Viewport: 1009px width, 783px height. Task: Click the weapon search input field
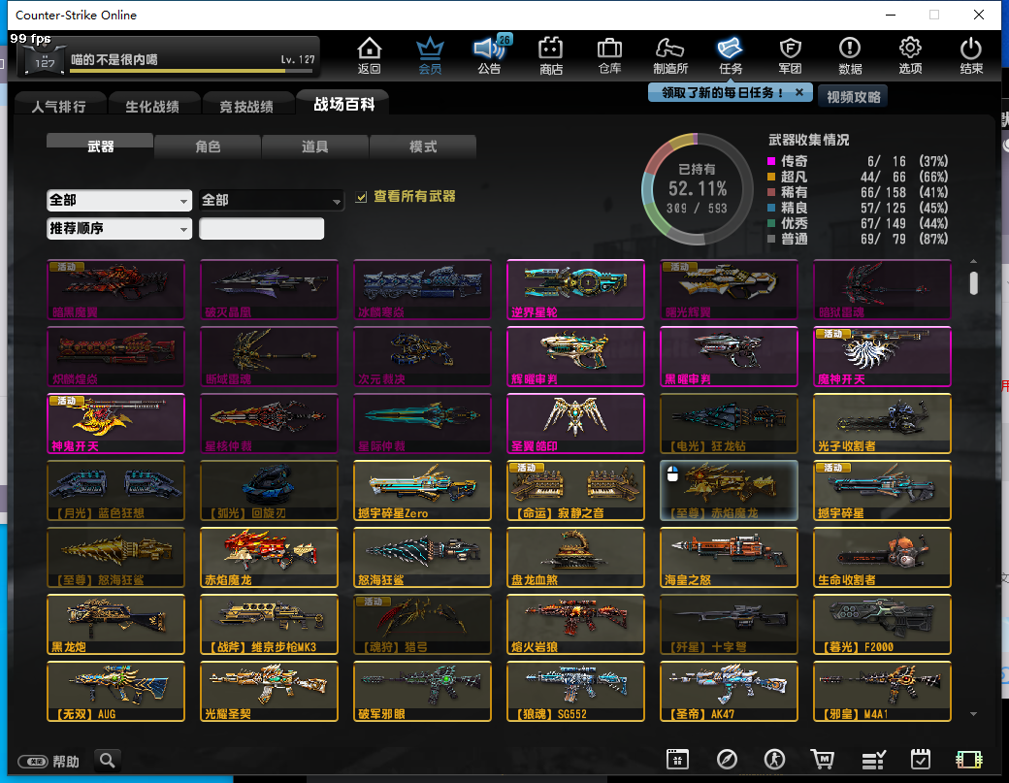(261, 228)
